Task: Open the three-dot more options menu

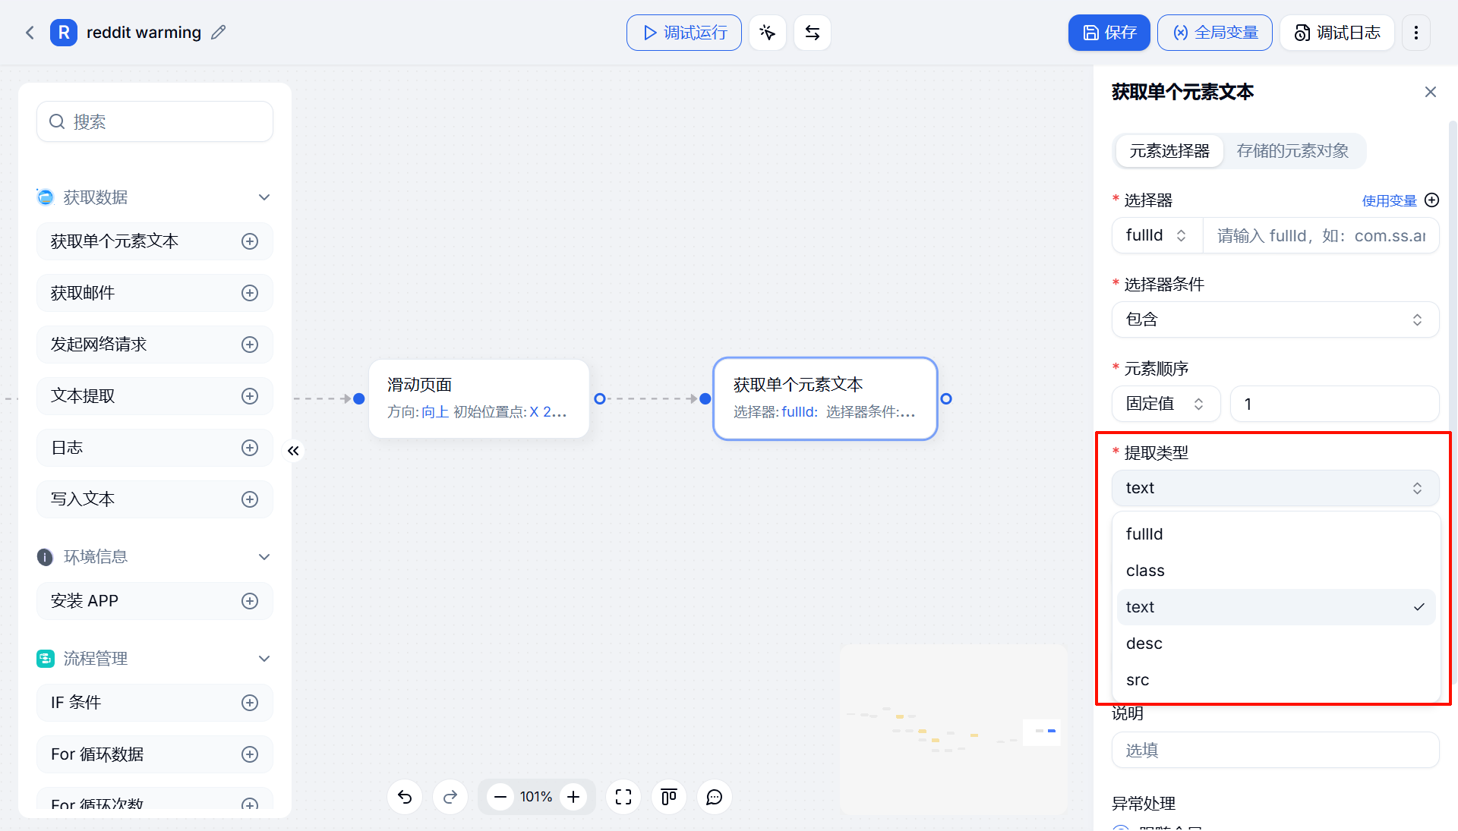Action: pyautogui.click(x=1416, y=33)
